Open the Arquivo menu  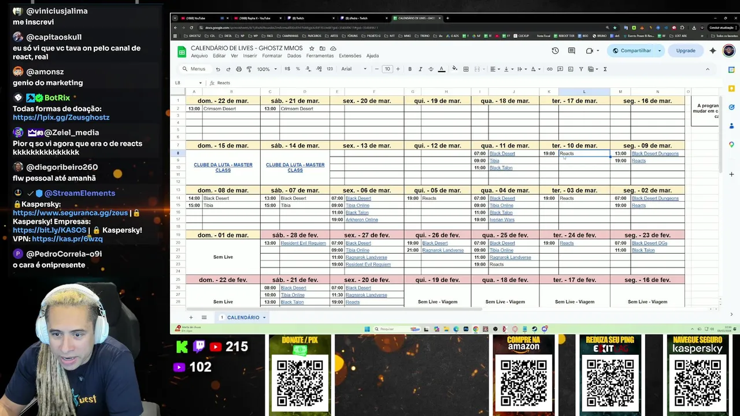click(199, 56)
